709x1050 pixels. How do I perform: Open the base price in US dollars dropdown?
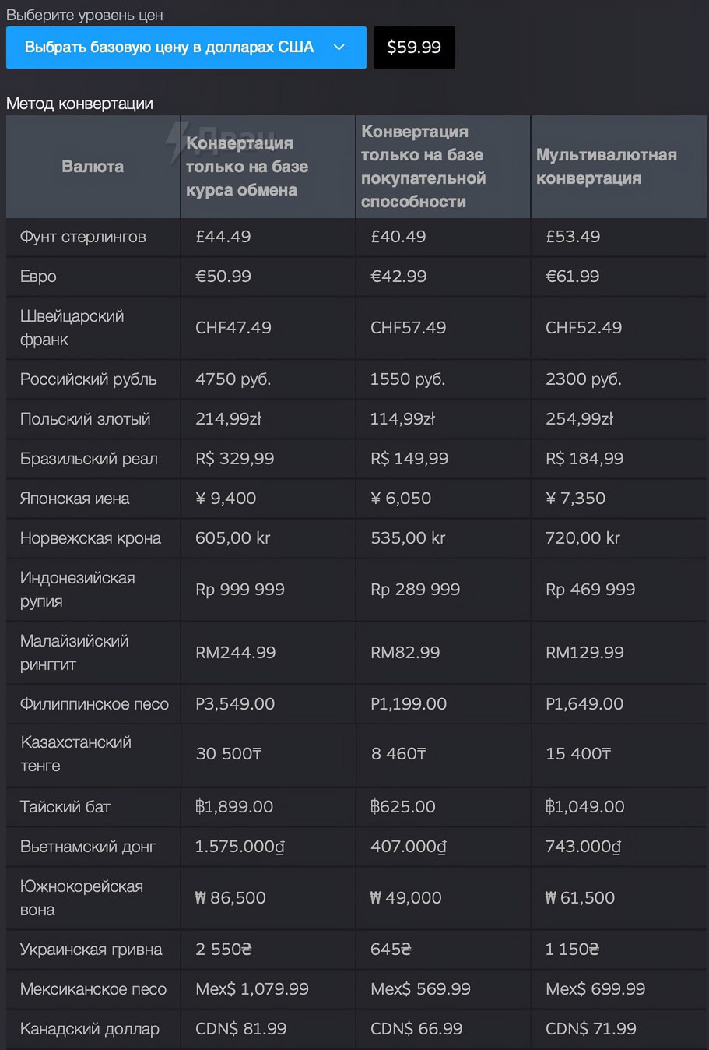[x=169, y=48]
